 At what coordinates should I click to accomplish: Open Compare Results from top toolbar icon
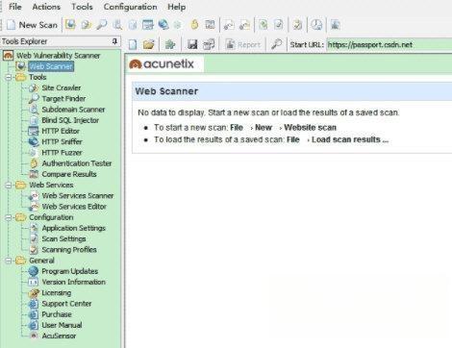(x=210, y=25)
